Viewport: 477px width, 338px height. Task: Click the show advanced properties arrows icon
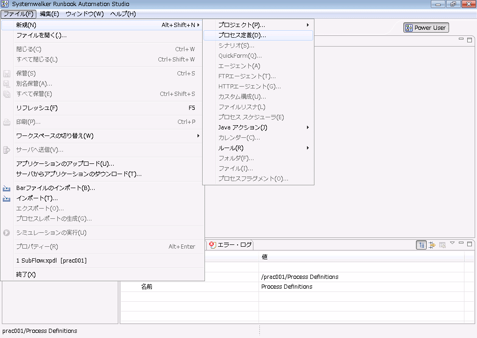point(432,245)
